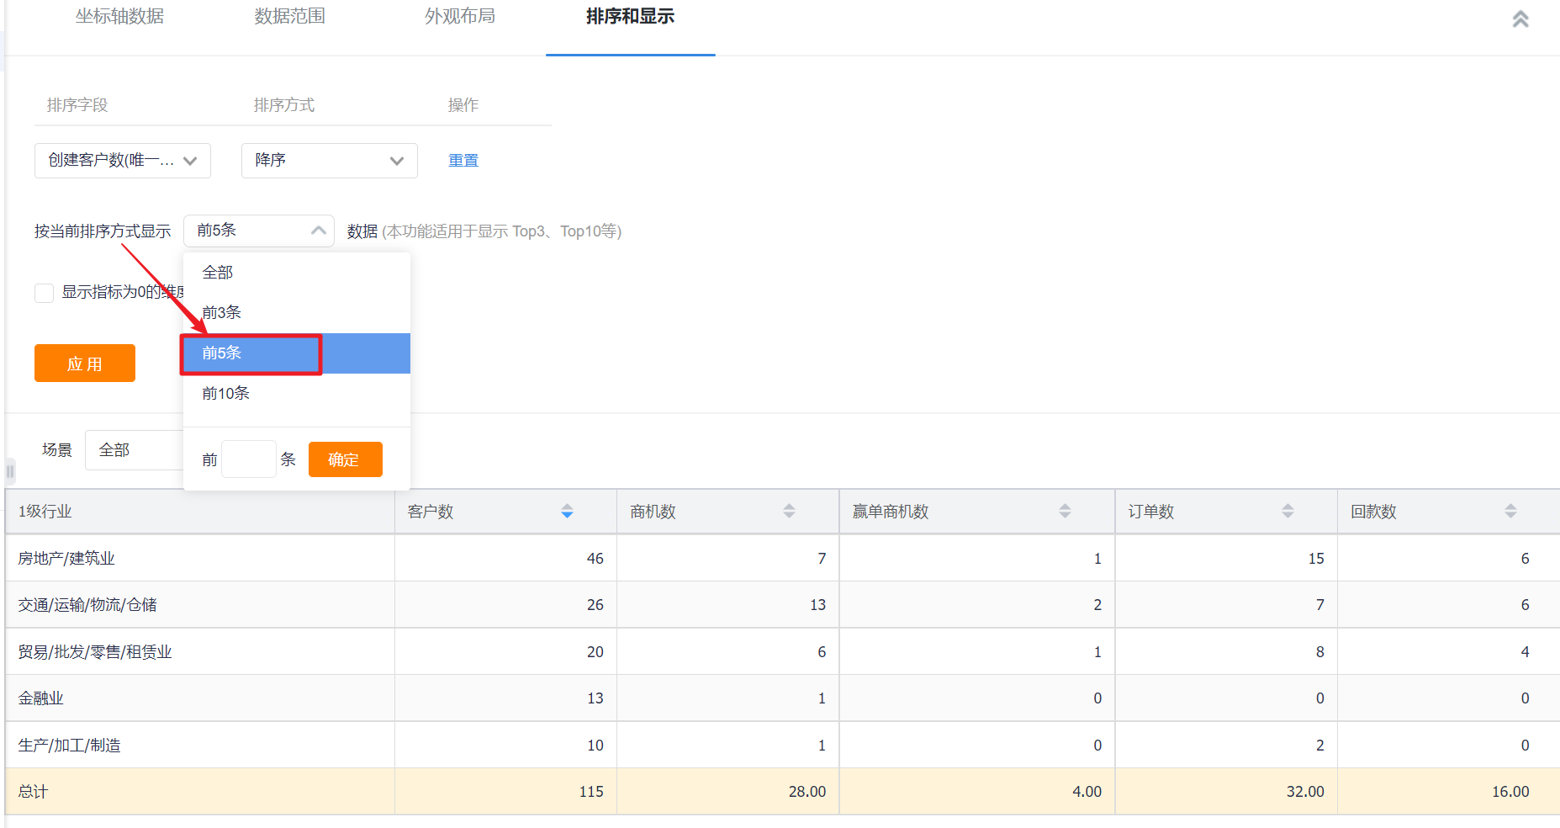1560x828 pixels.
Task: Open the 降序 sort order dropdown
Action: (330, 161)
